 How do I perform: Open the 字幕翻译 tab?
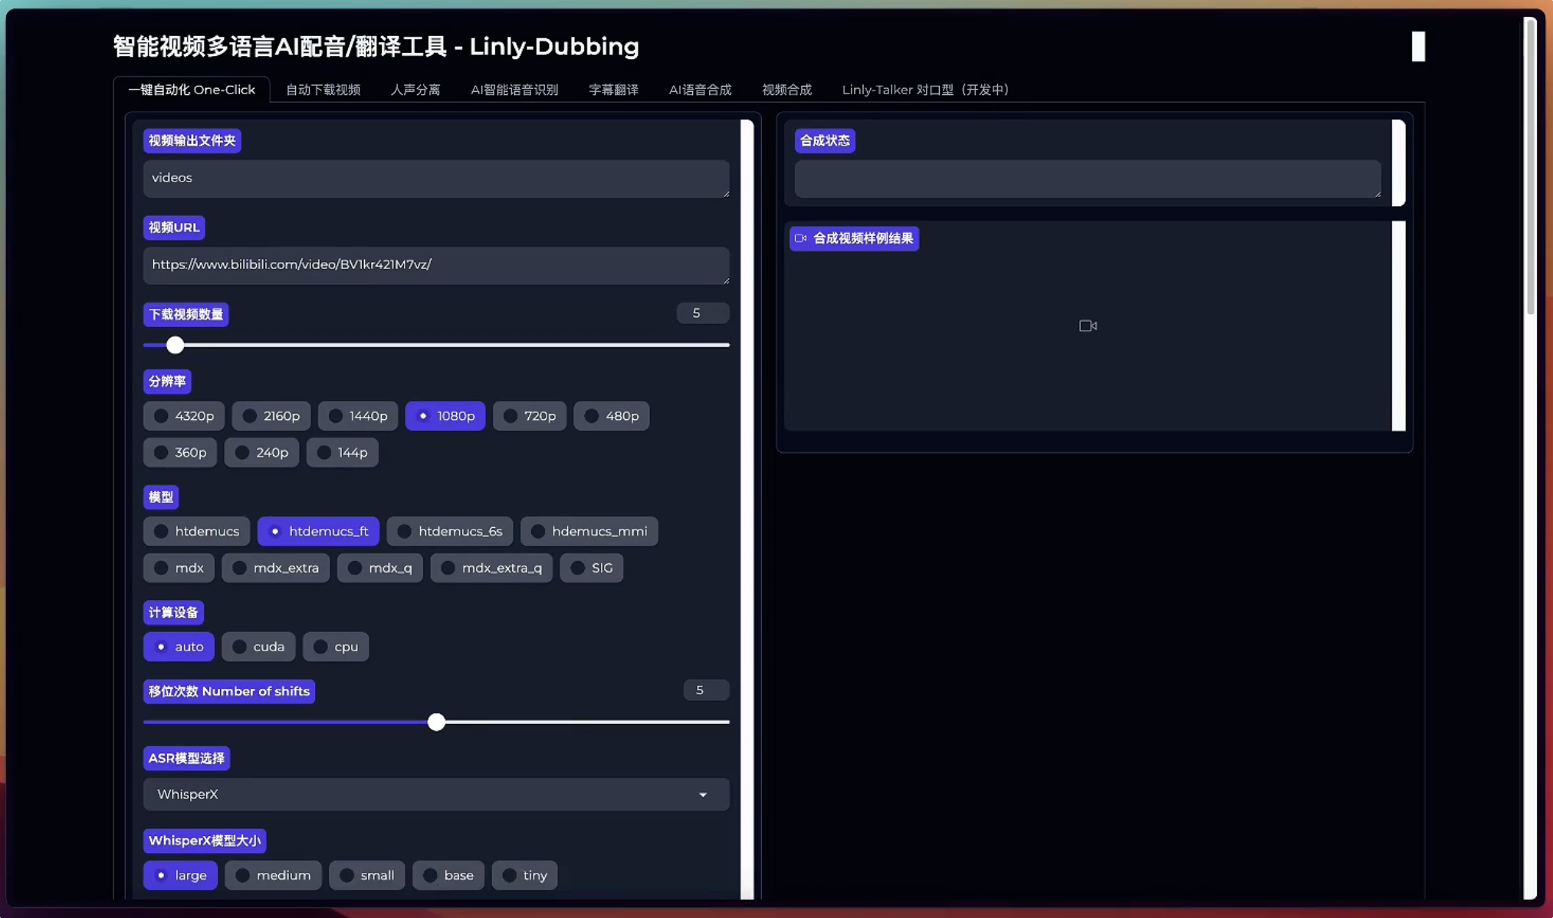pos(613,90)
